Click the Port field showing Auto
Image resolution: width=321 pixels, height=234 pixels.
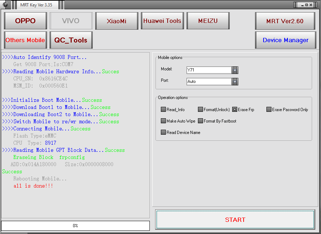pos(209,81)
